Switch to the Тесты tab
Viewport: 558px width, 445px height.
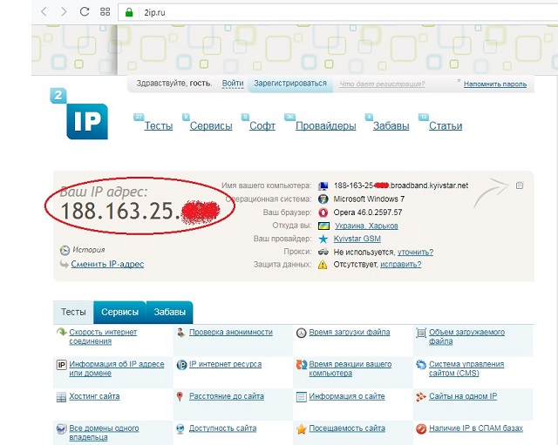(x=73, y=312)
